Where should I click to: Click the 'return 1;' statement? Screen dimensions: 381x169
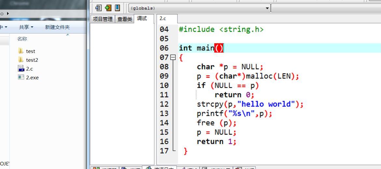coord(216,142)
